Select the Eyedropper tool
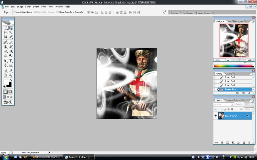 point(11,70)
